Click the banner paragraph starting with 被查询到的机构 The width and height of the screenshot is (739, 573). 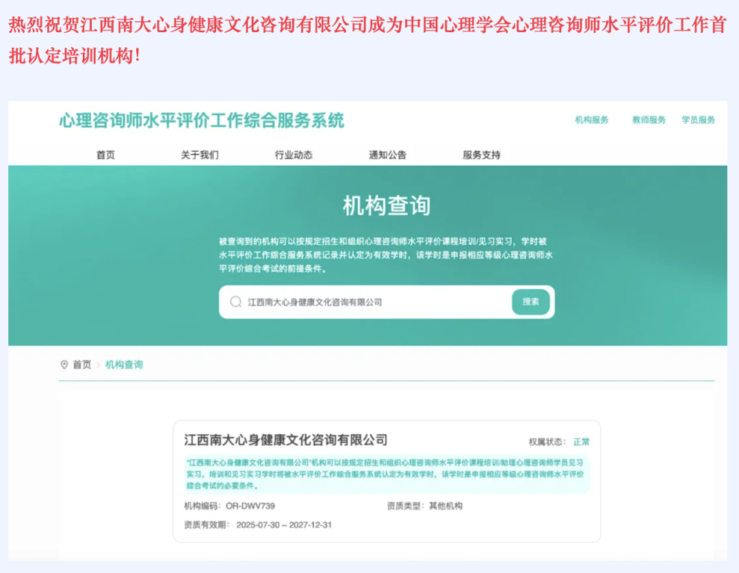click(385, 255)
